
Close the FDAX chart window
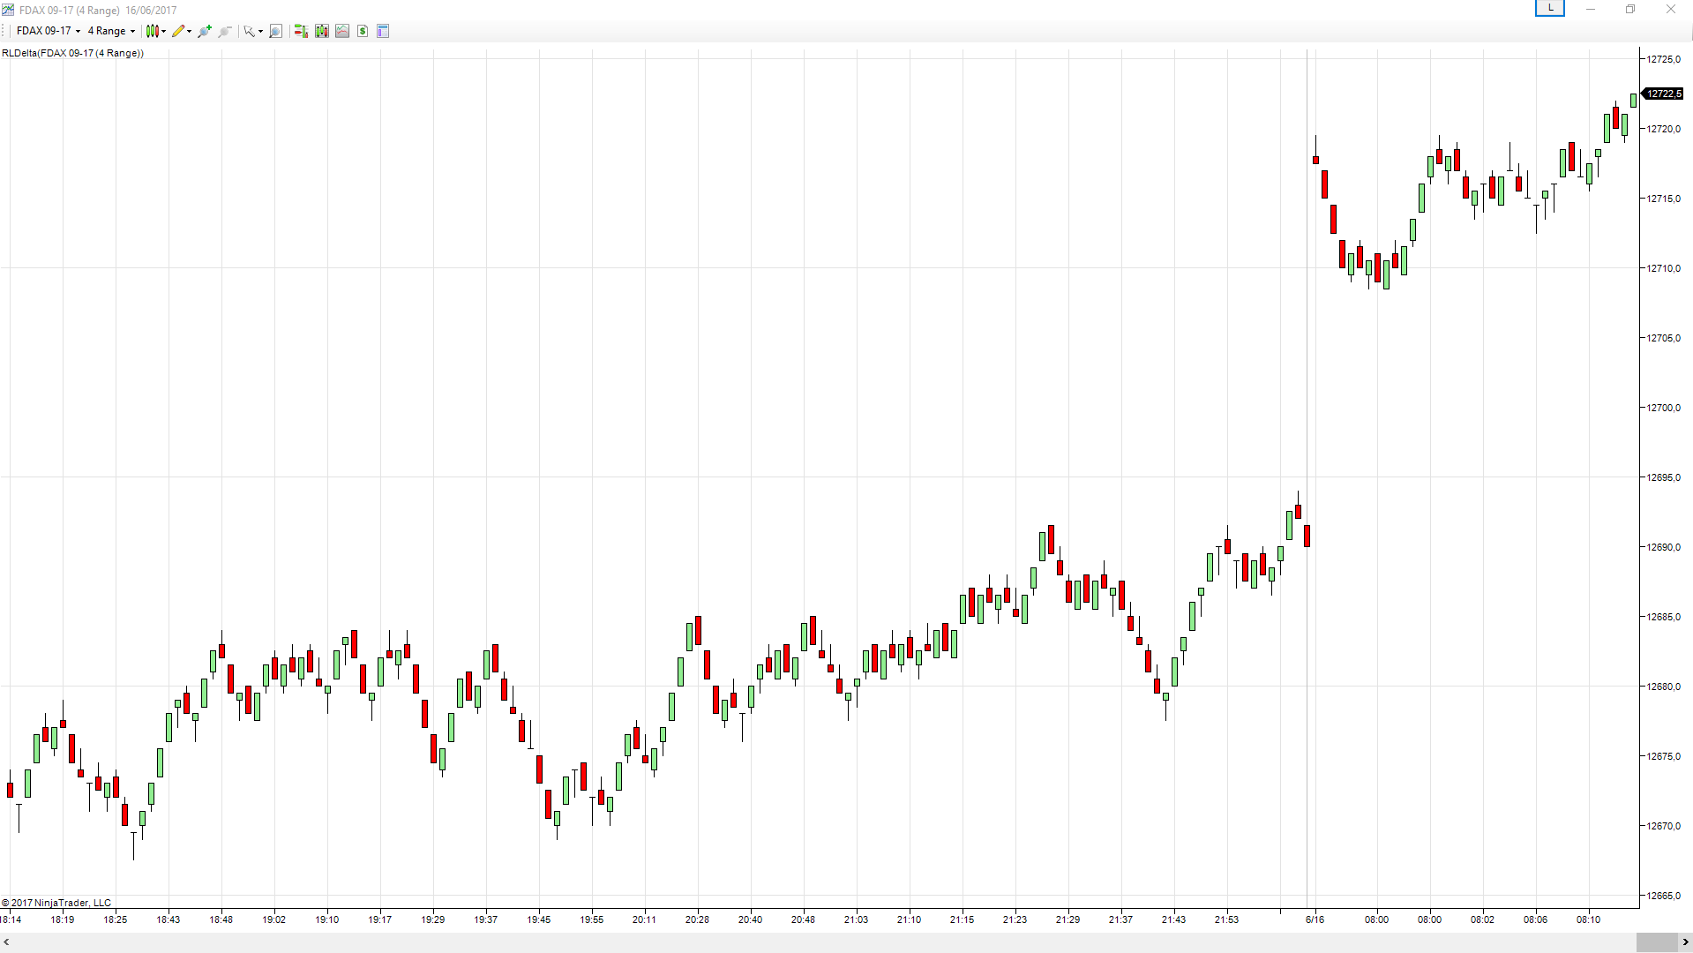1671,9
